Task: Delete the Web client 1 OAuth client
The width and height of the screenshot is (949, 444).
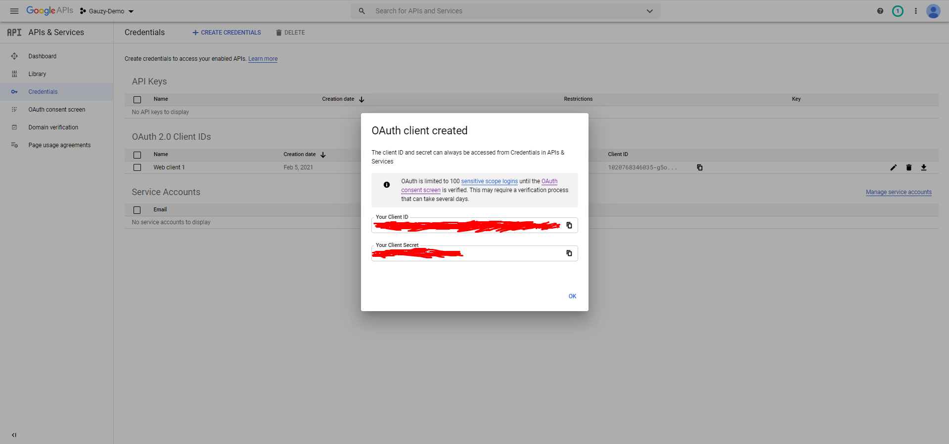Action: (909, 167)
